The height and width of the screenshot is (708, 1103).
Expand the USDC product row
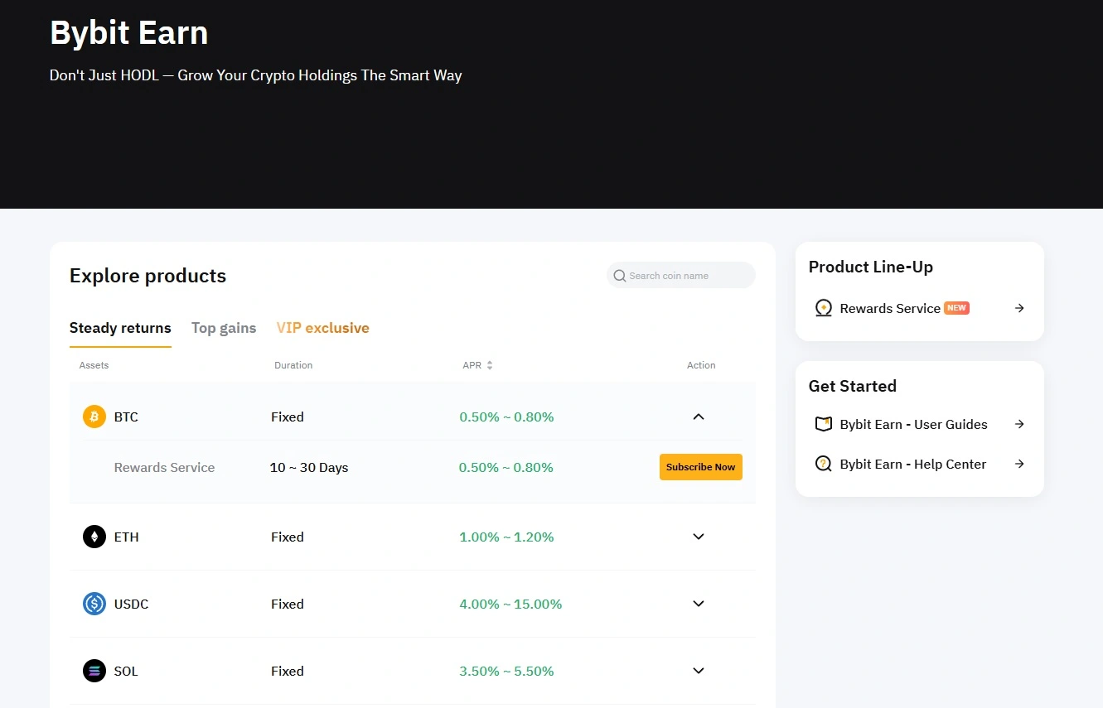tap(698, 604)
